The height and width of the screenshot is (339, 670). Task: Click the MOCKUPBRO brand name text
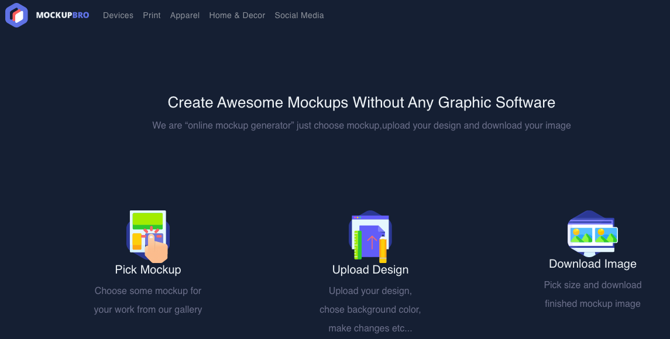63,15
